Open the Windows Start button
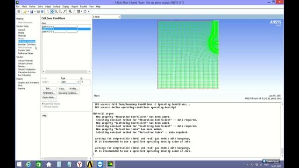The image size is (299, 168). click(19, 164)
